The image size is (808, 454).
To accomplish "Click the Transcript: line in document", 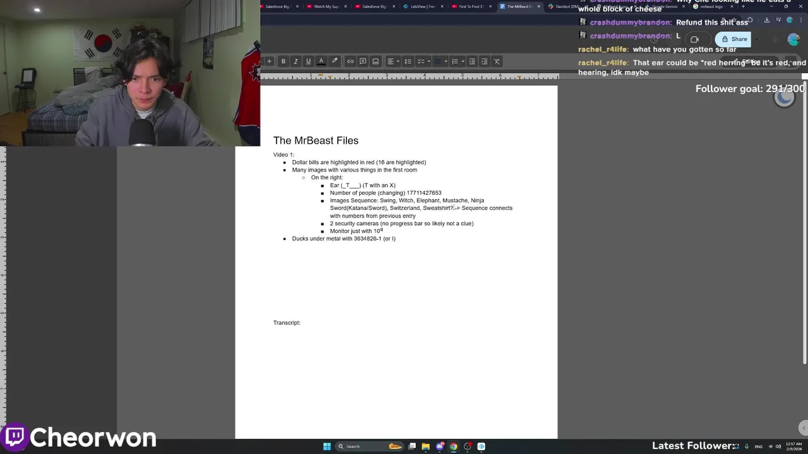I will [287, 323].
